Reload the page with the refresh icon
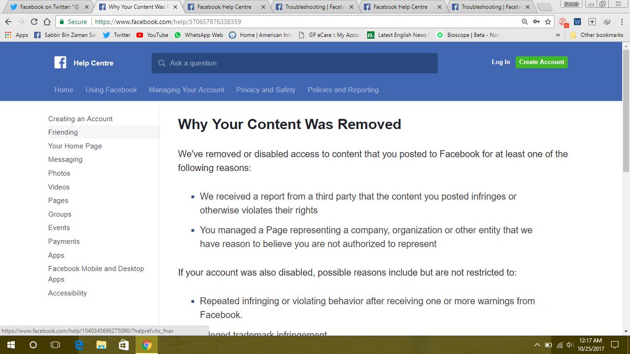 coord(34,22)
